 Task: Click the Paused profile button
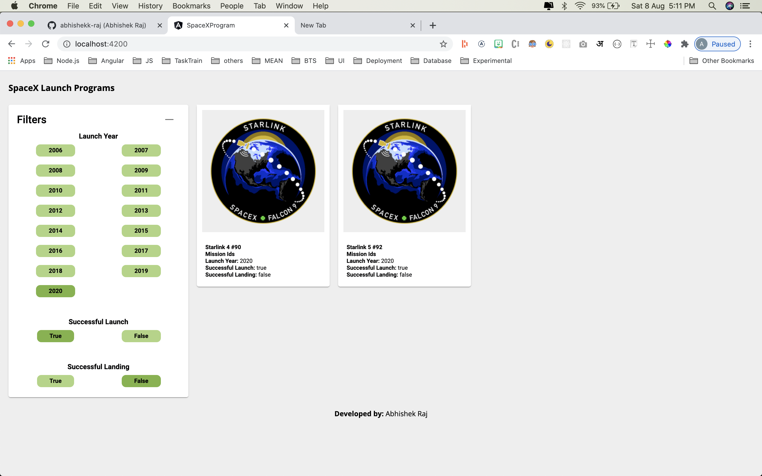tap(717, 44)
